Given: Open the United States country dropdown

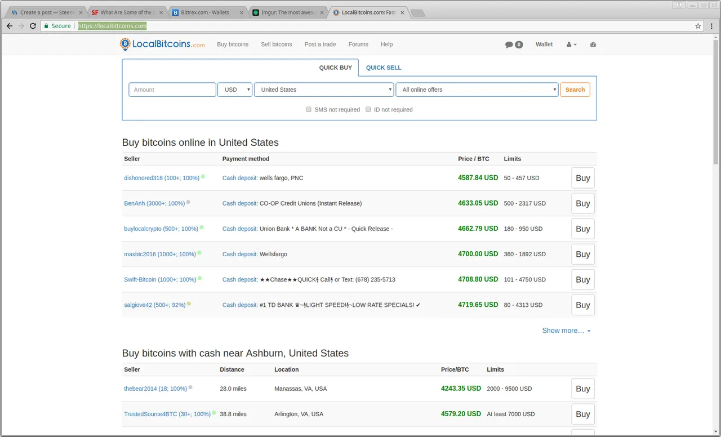Looking at the screenshot, I should coord(324,90).
